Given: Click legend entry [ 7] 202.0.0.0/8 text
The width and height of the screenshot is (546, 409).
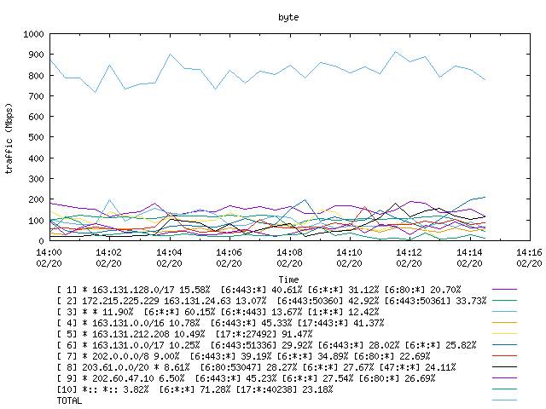Looking at the screenshot, I should click(244, 356).
